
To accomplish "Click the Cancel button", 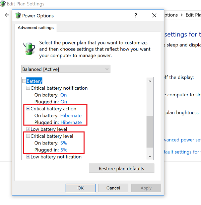I will (113, 188).
